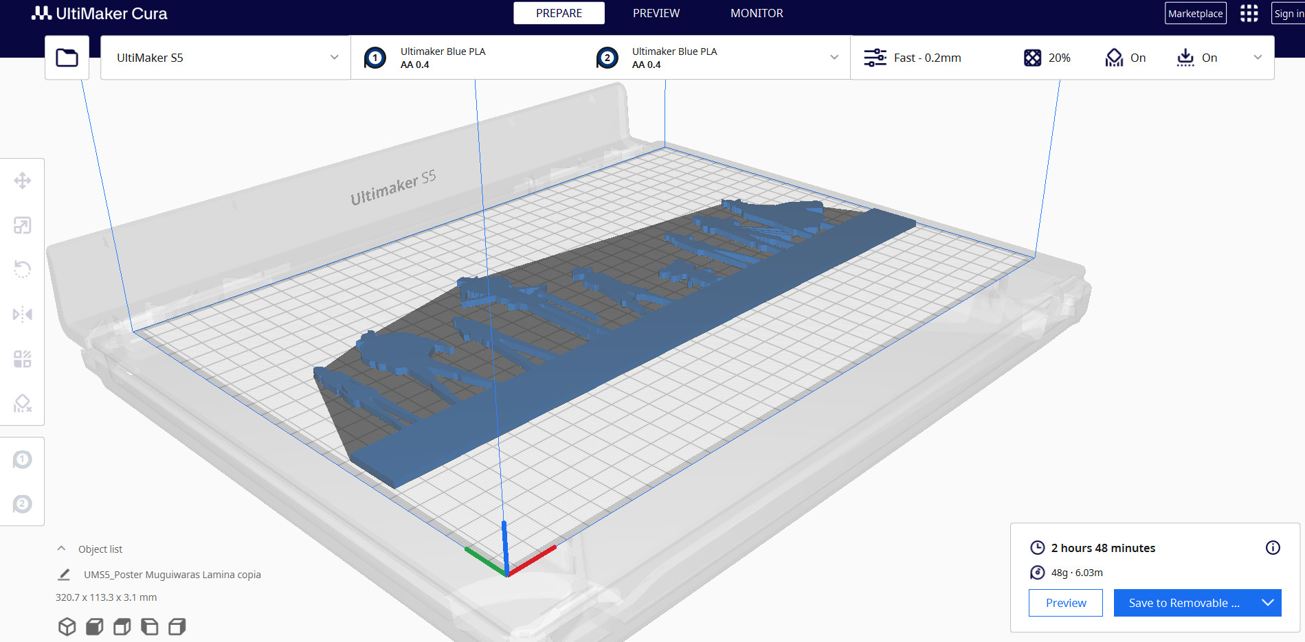Click the 2 hours 48 minutes estimate

click(1103, 548)
